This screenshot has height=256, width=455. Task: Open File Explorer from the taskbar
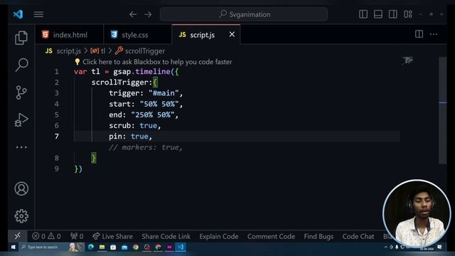pos(102,247)
